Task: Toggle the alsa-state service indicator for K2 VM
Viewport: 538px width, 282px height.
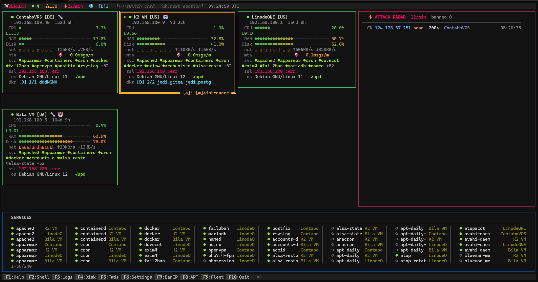Action: coord(333,228)
